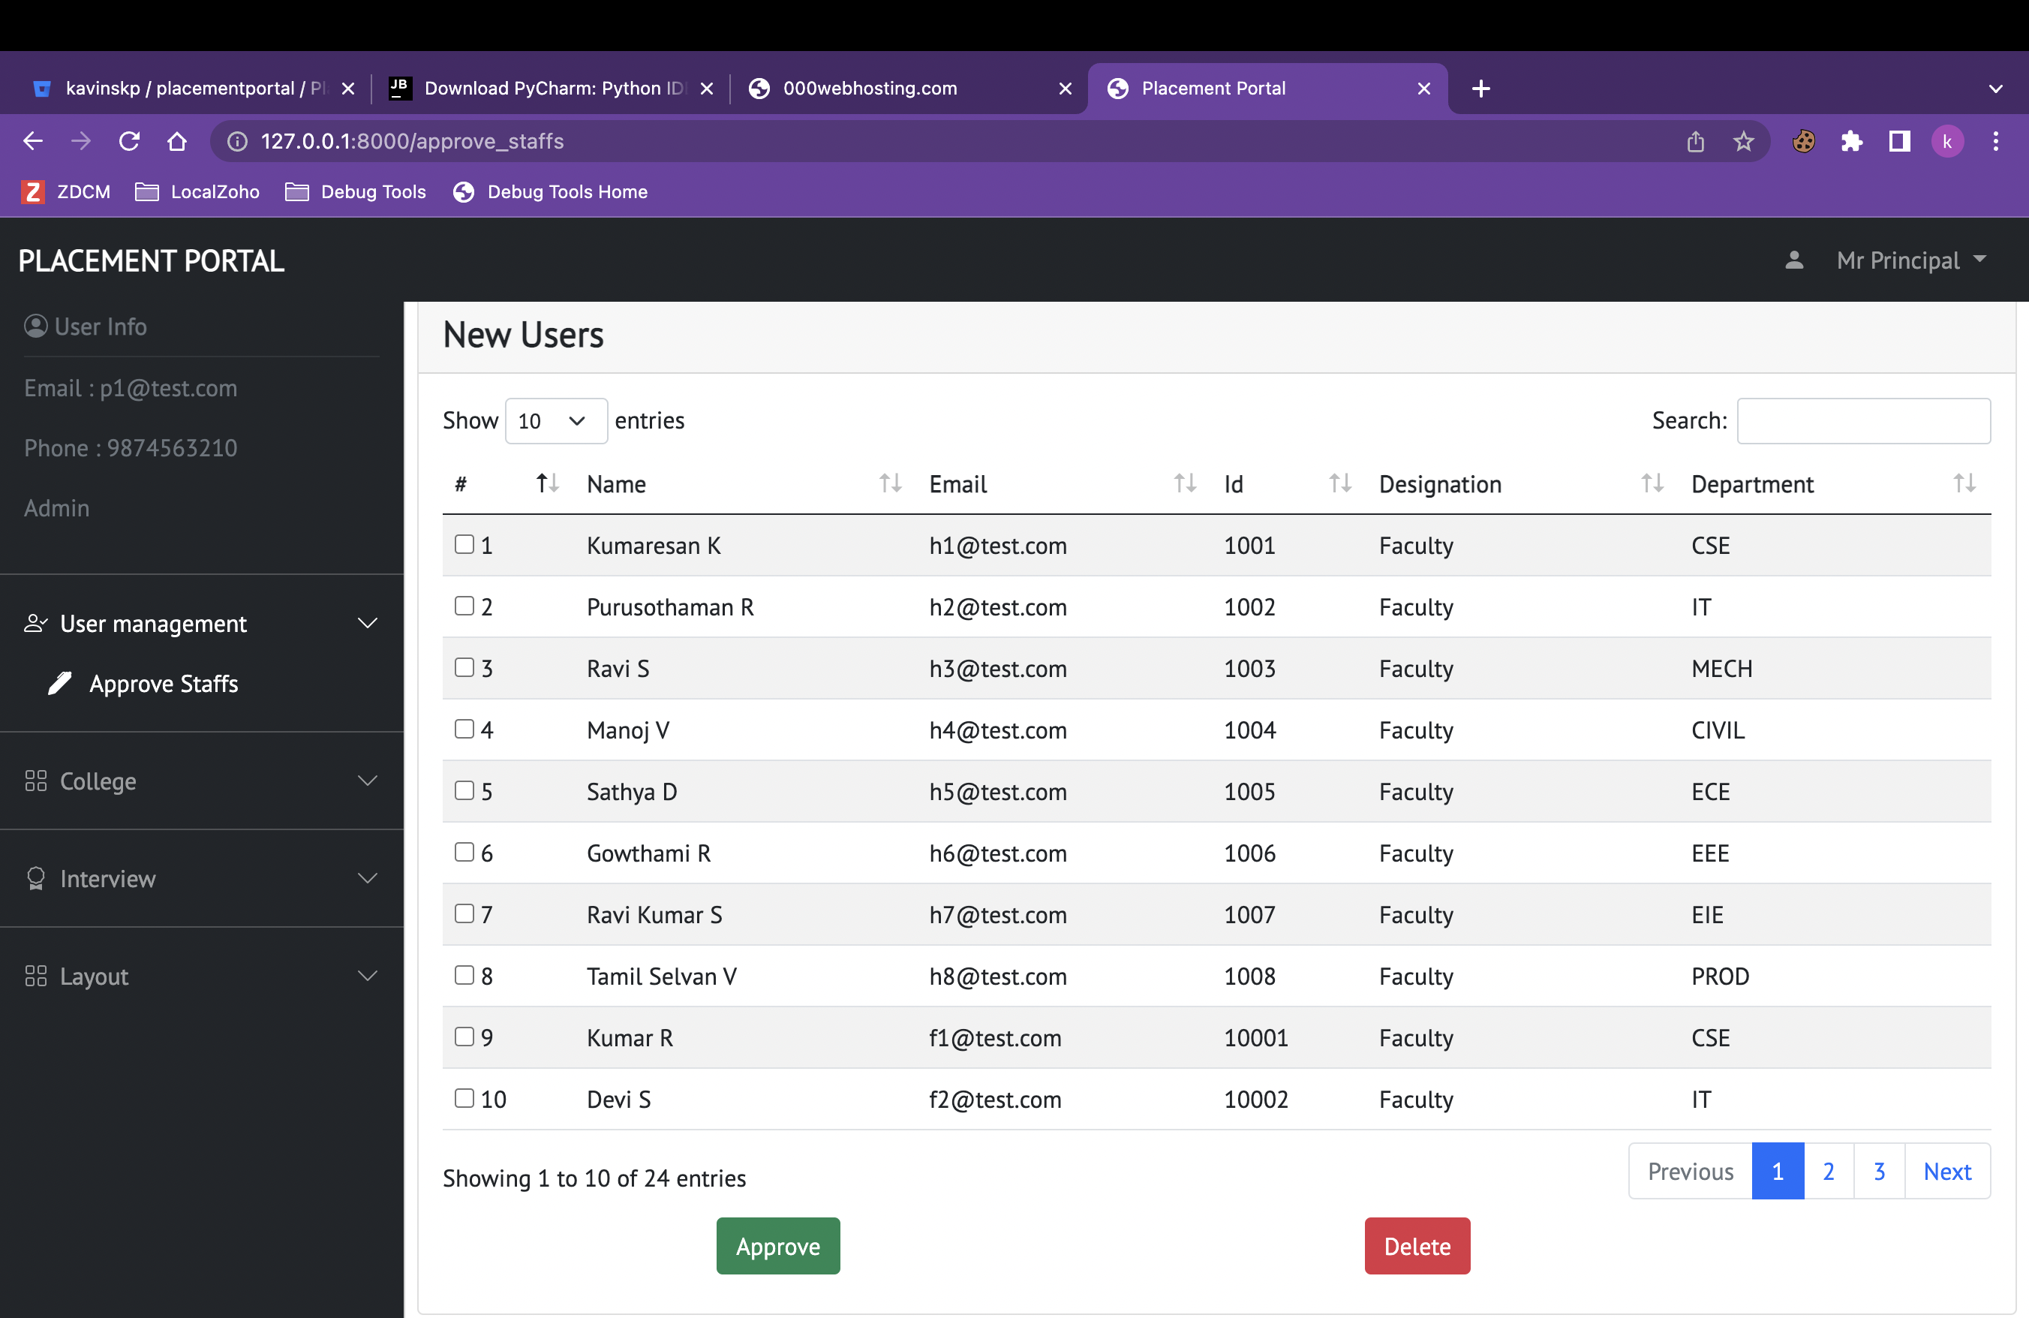The height and width of the screenshot is (1318, 2029).
Task: Go to page 2 of the table
Action: (x=1829, y=1171)
